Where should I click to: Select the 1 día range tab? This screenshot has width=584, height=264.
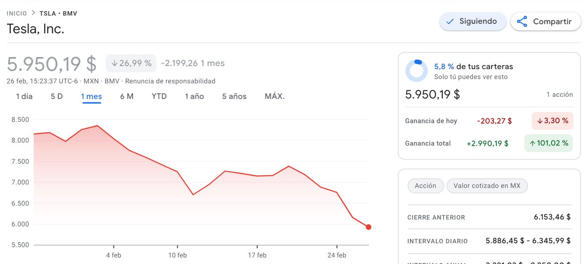[24, 96]
